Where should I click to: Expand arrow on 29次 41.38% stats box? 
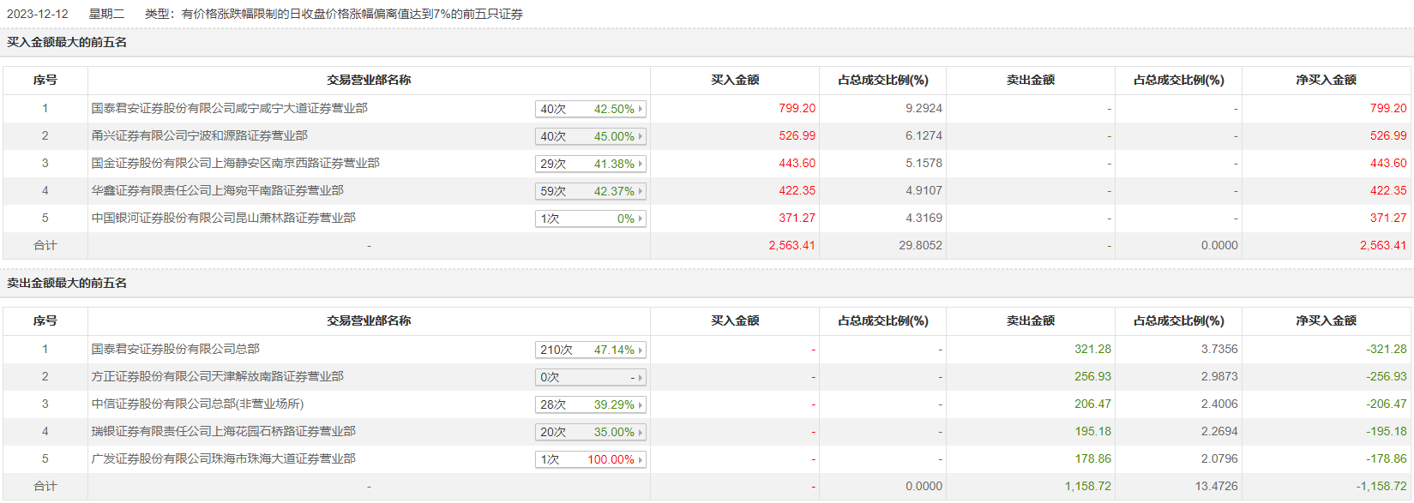click(641, 164)
